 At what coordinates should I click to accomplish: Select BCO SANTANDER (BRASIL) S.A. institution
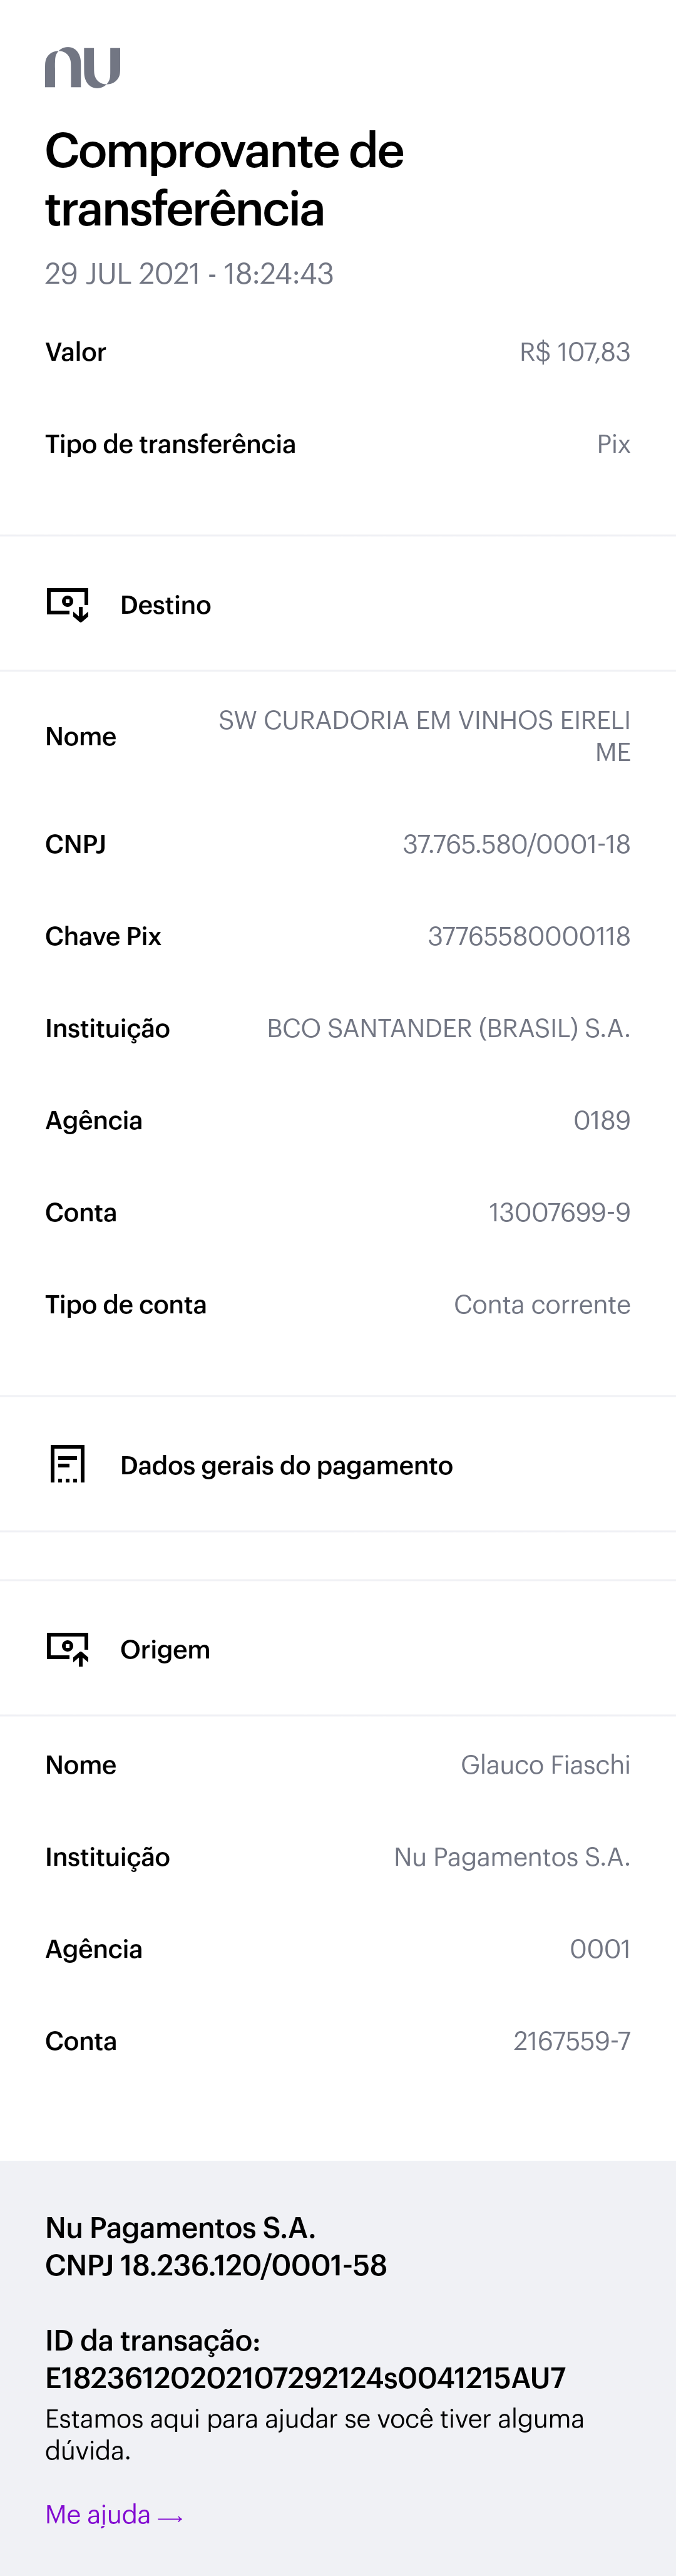click(x=448, y=1028)
